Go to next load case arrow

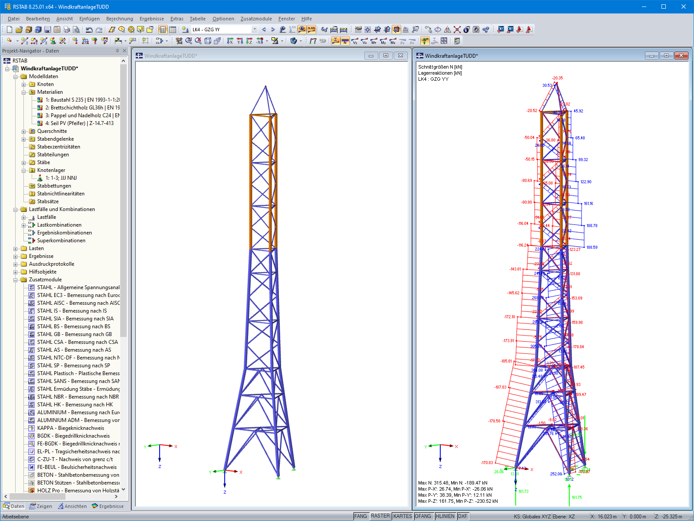(273, 30)
